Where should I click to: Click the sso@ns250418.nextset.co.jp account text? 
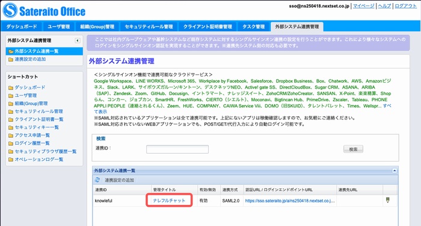pyautogui.click(x=319, y=6)
